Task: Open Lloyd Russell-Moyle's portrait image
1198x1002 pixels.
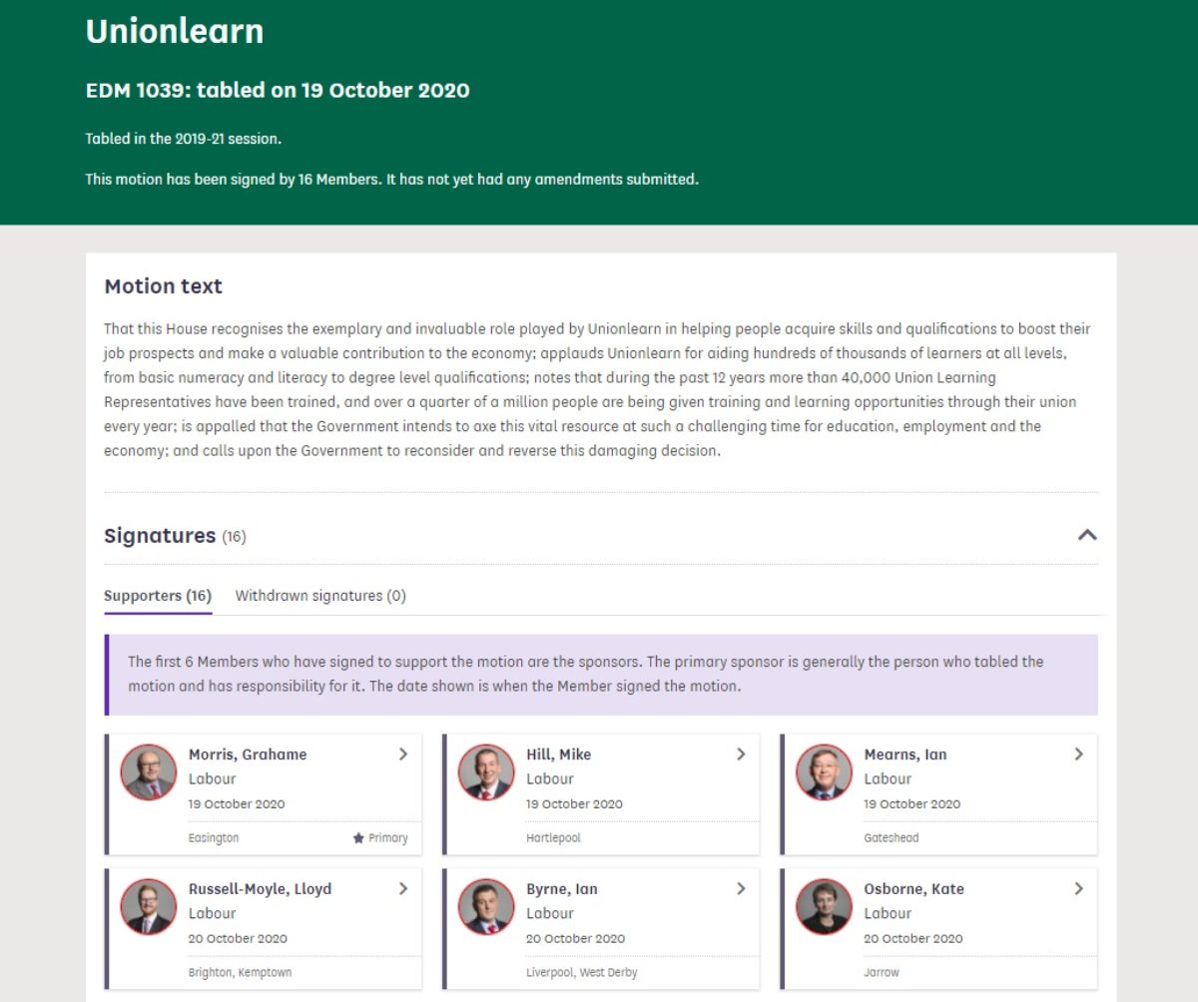Action: [149, 906]
